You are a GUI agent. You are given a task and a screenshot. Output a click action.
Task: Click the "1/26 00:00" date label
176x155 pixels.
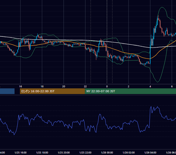click(x=107, y=152)
